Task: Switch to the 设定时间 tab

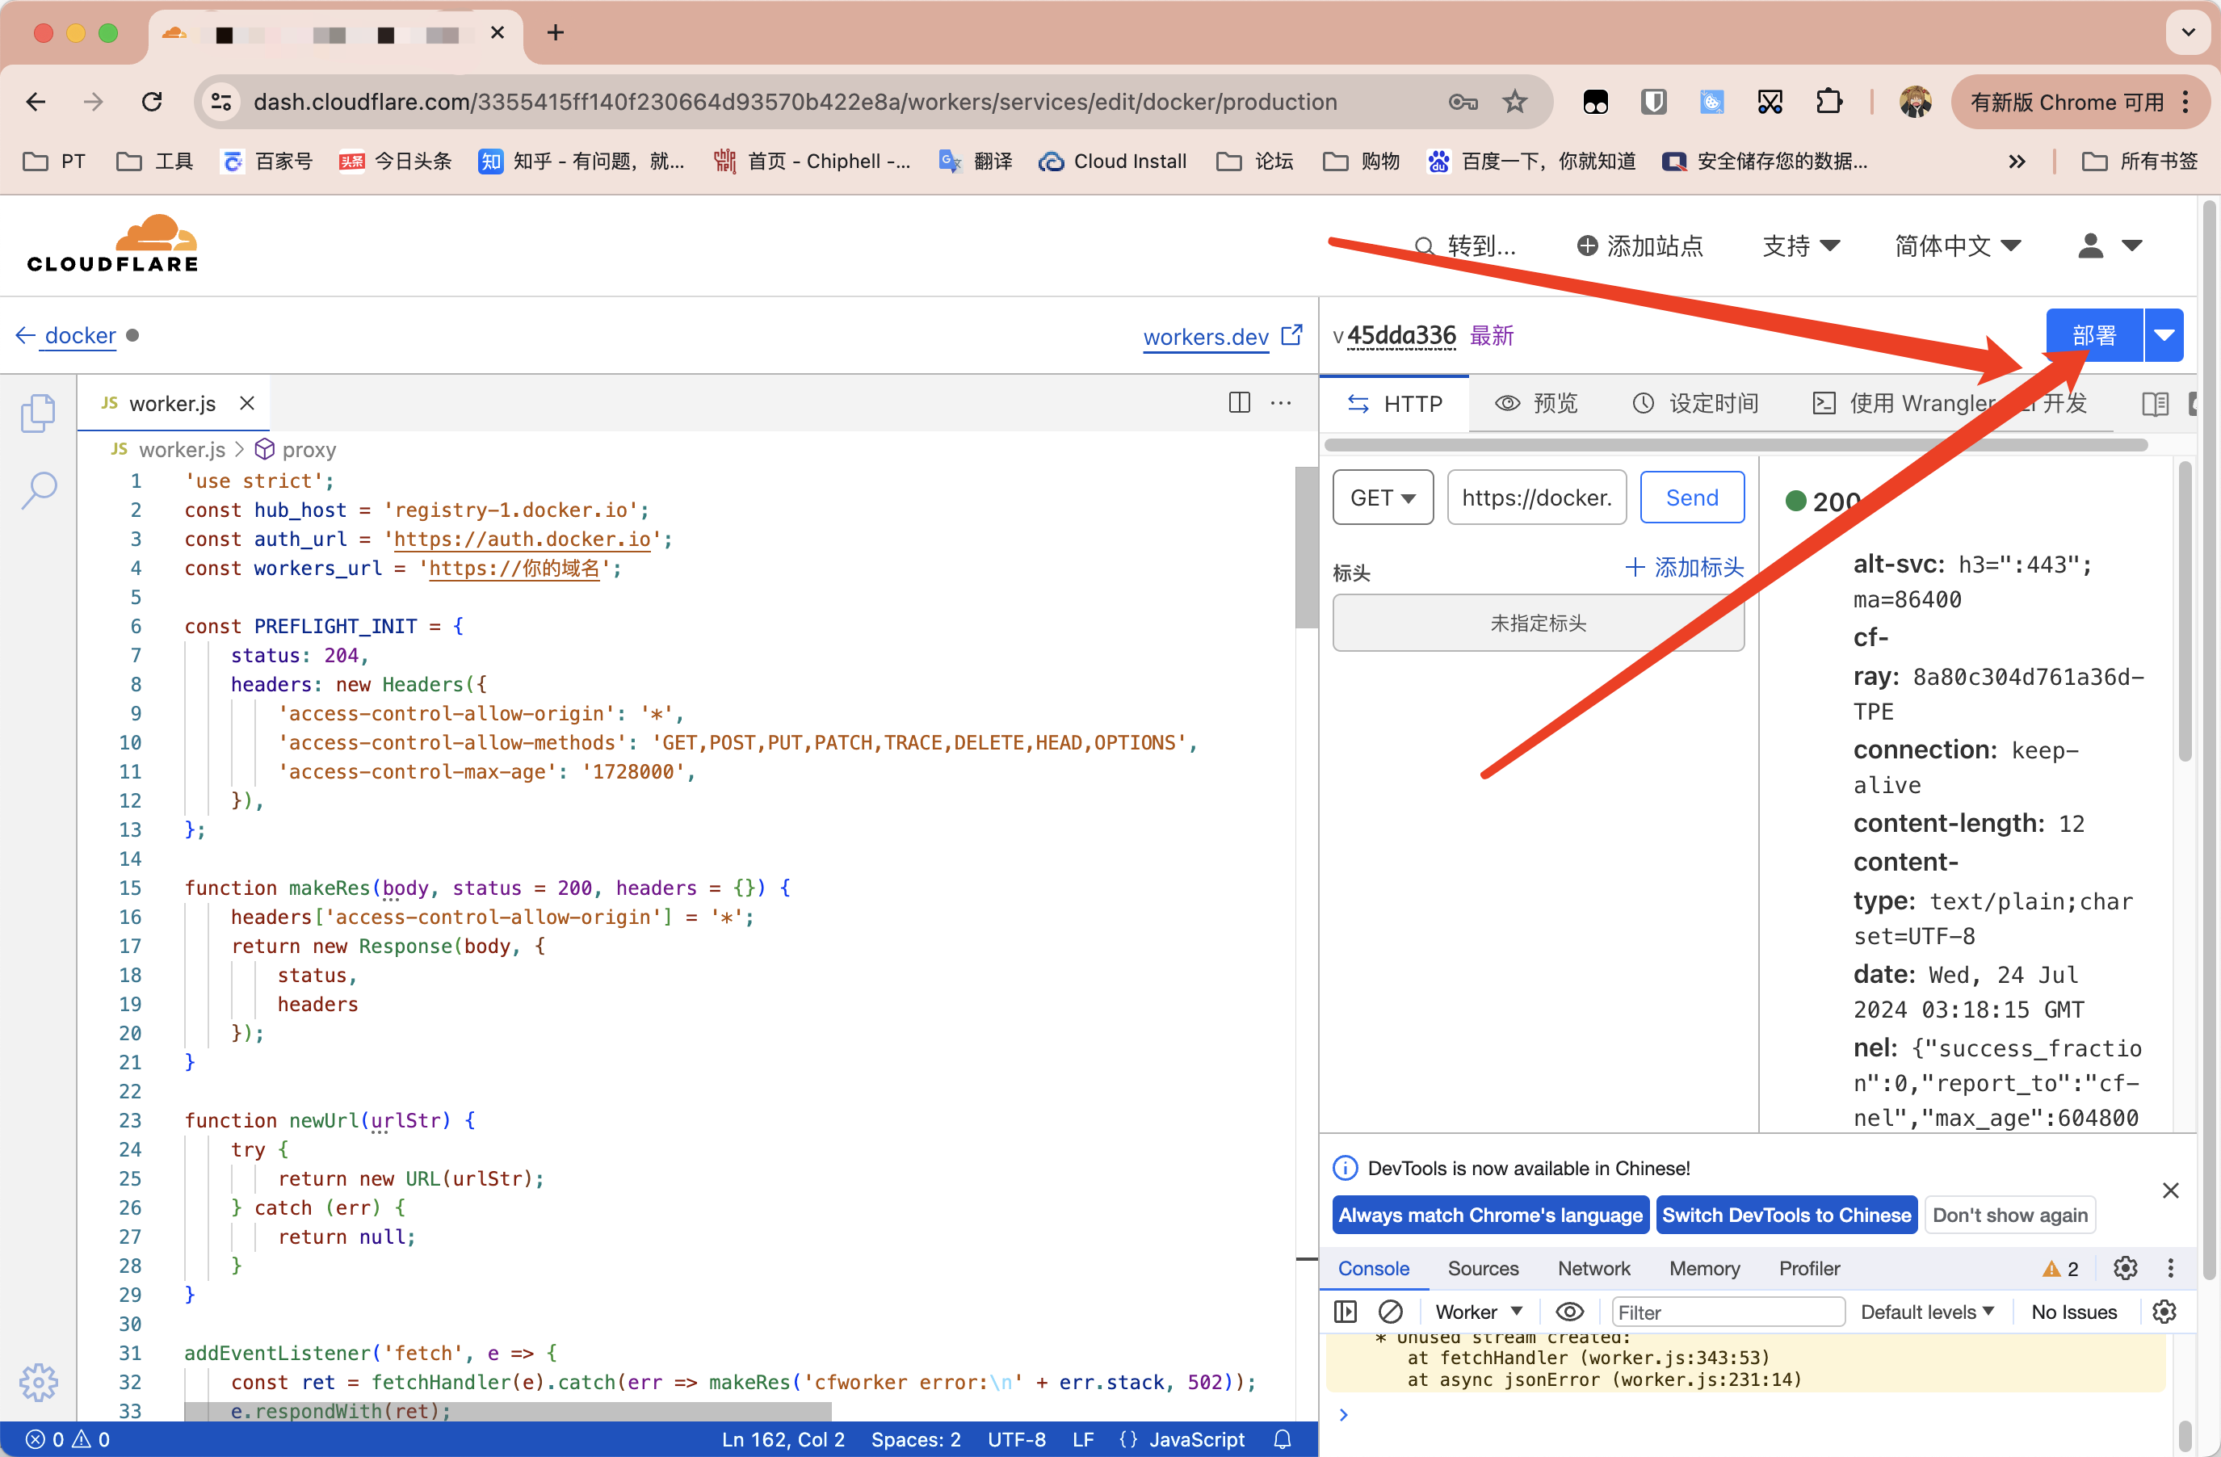Action: pyautogui.click(x=1695, y=403)
